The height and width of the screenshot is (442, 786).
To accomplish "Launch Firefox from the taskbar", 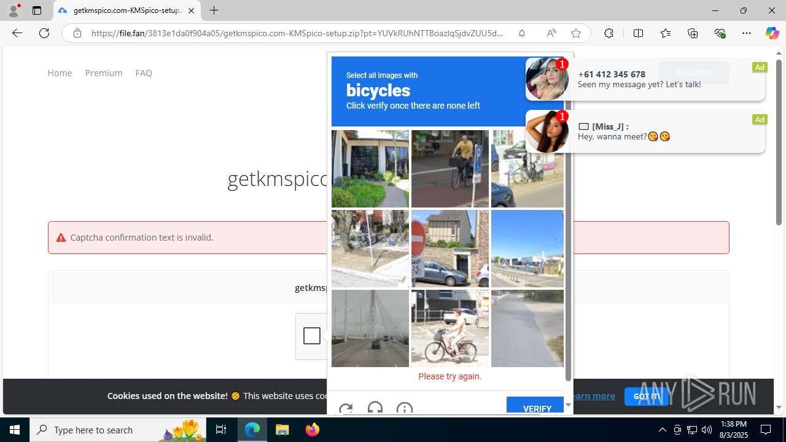I will coord(313,430).
